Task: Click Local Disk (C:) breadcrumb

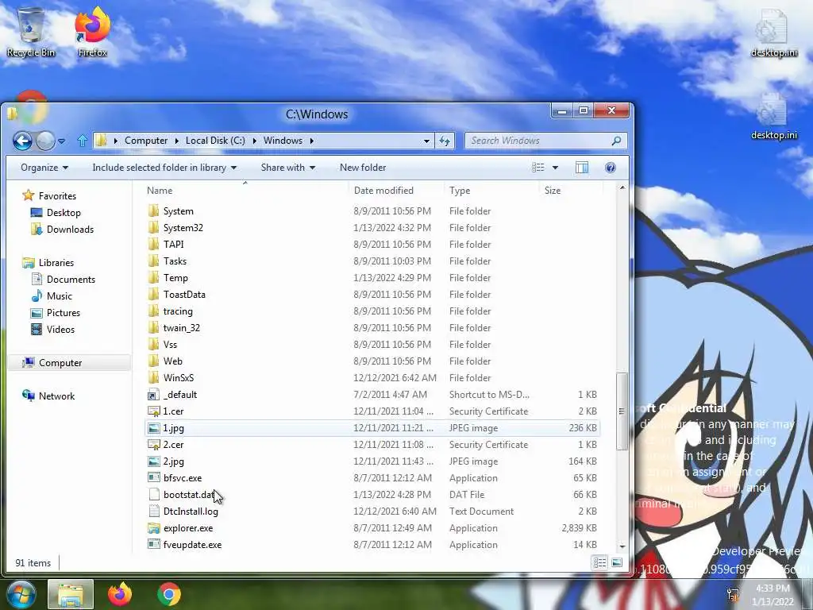Action: pos(215,141)
